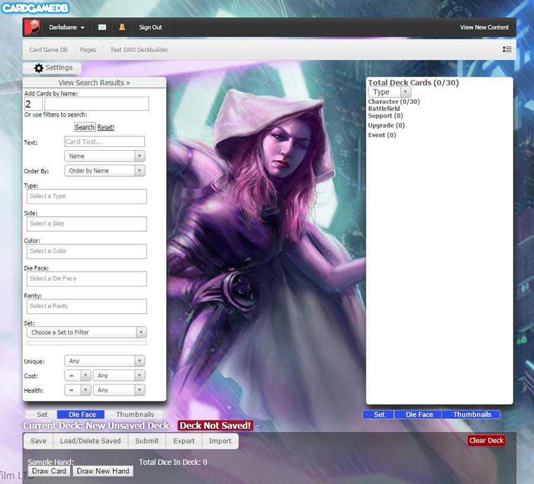Open View New Content
The height and width of the screenshot is (484, 534).
coord(484,27)
